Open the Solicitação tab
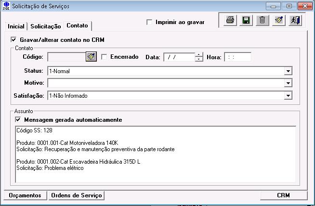The width and height of the screenshot is (315, 206). 46,26
